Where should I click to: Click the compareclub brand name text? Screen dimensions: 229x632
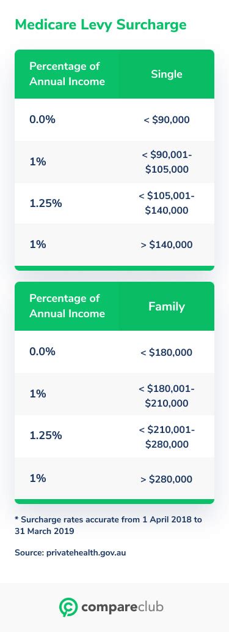pos(122,607)
